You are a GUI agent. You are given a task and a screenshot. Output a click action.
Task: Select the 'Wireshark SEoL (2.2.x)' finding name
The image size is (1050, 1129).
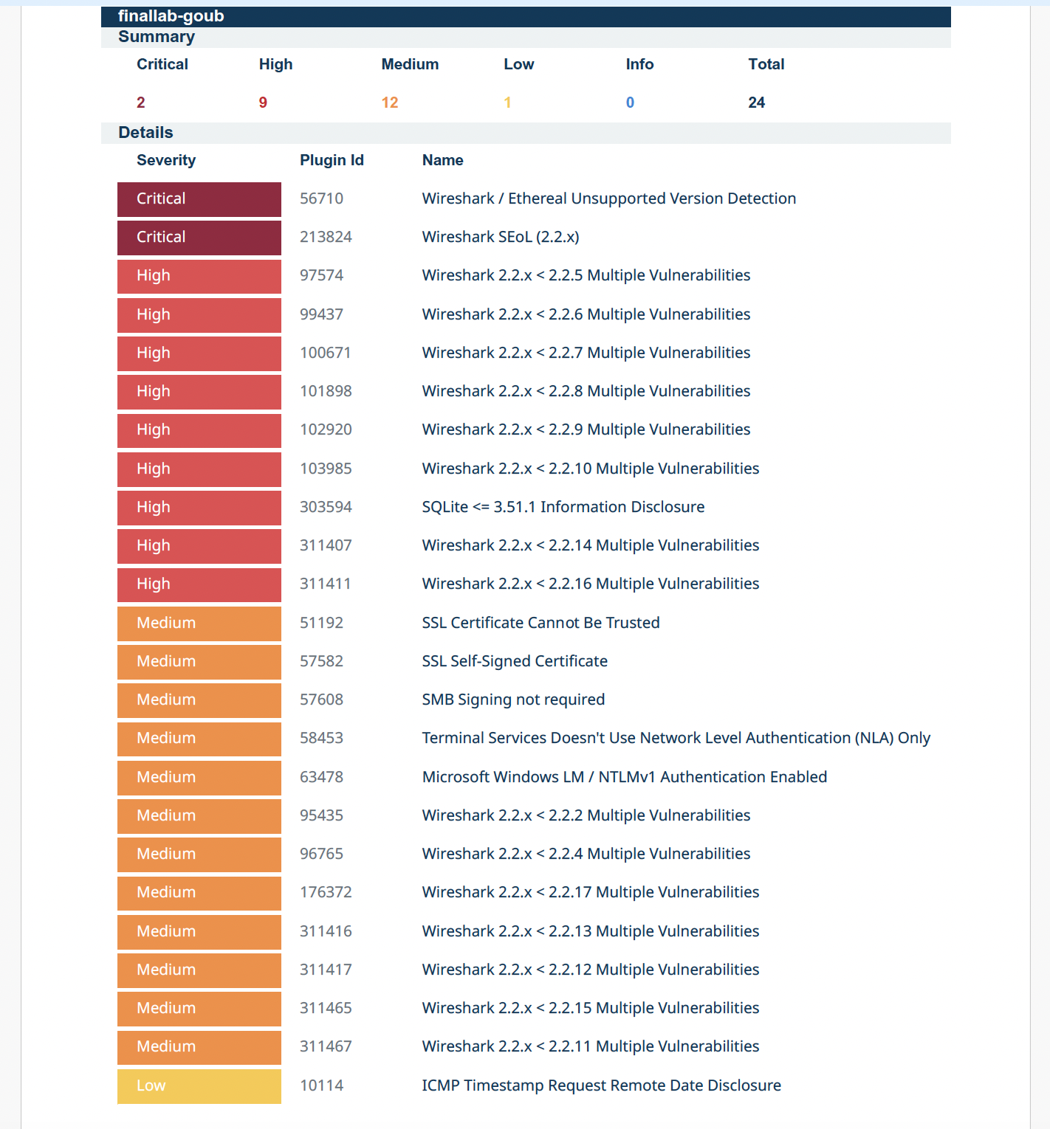(x=501, y=237)
